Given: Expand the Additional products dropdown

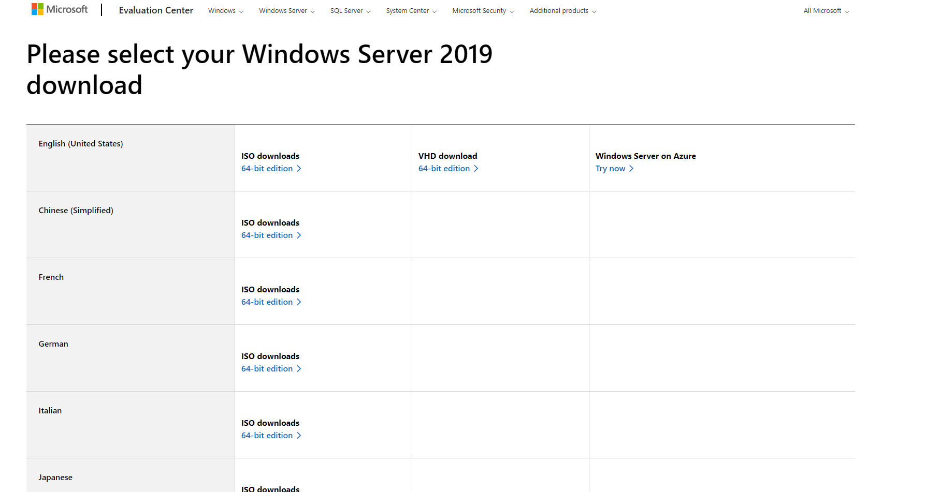Looking at the screenshot, I should click(562, 10).
